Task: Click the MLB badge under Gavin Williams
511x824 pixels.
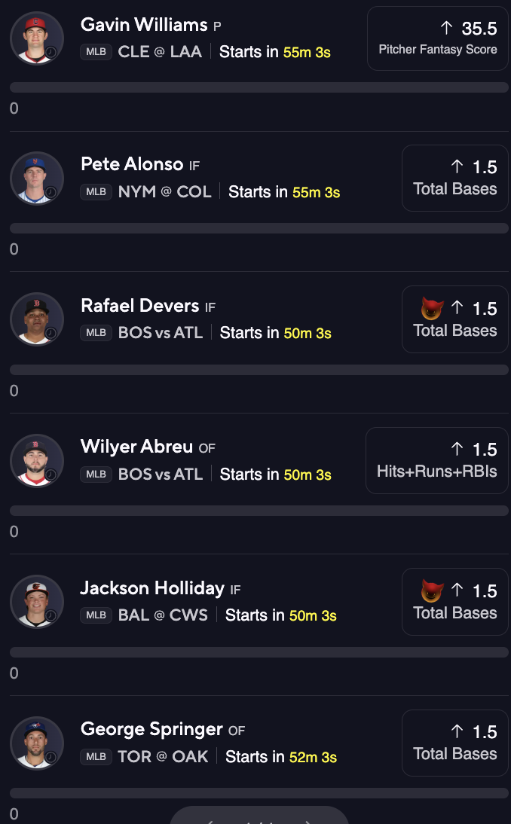Action: click(x=96, y=52)
